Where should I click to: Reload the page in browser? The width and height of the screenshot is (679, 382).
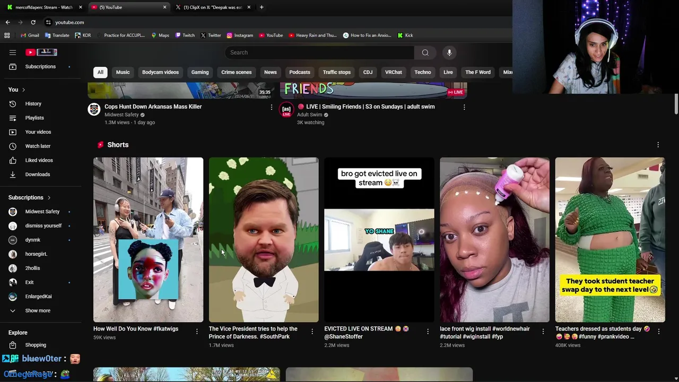(33, 22)
